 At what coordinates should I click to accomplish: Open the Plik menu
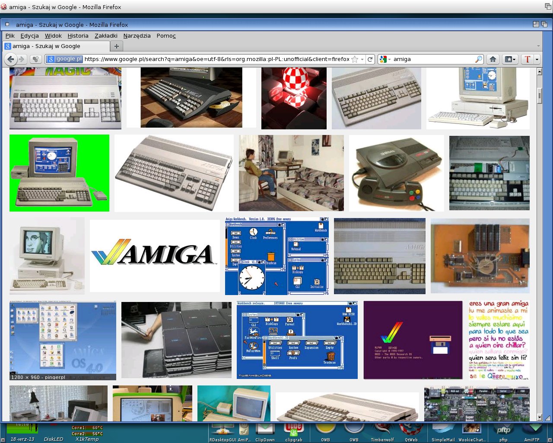click(10, 36)
